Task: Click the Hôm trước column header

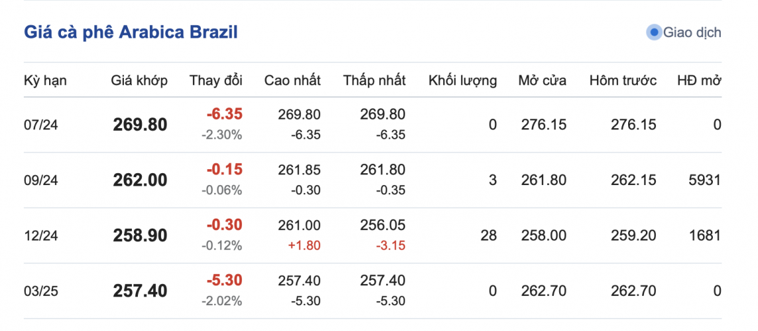Action: pyautogui.click(x=623, y=81)
